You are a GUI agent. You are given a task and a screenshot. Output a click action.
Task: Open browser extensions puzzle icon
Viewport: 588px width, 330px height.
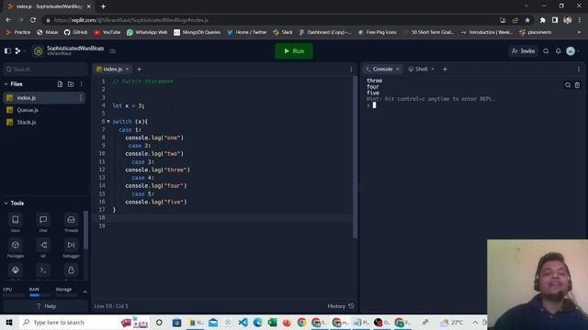(x=542, y=20)
